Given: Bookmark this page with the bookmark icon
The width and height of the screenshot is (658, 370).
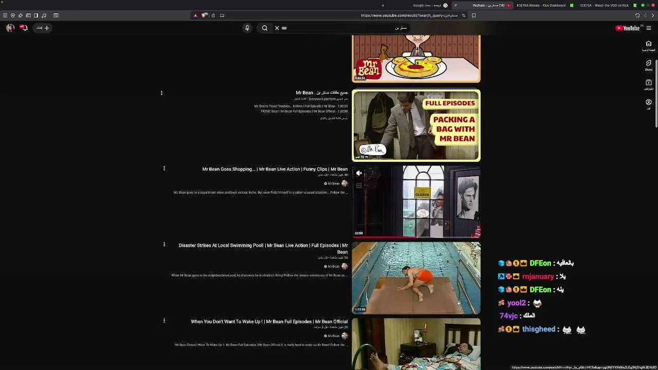Looking at the screenshot, I should [x=474, y=15].
